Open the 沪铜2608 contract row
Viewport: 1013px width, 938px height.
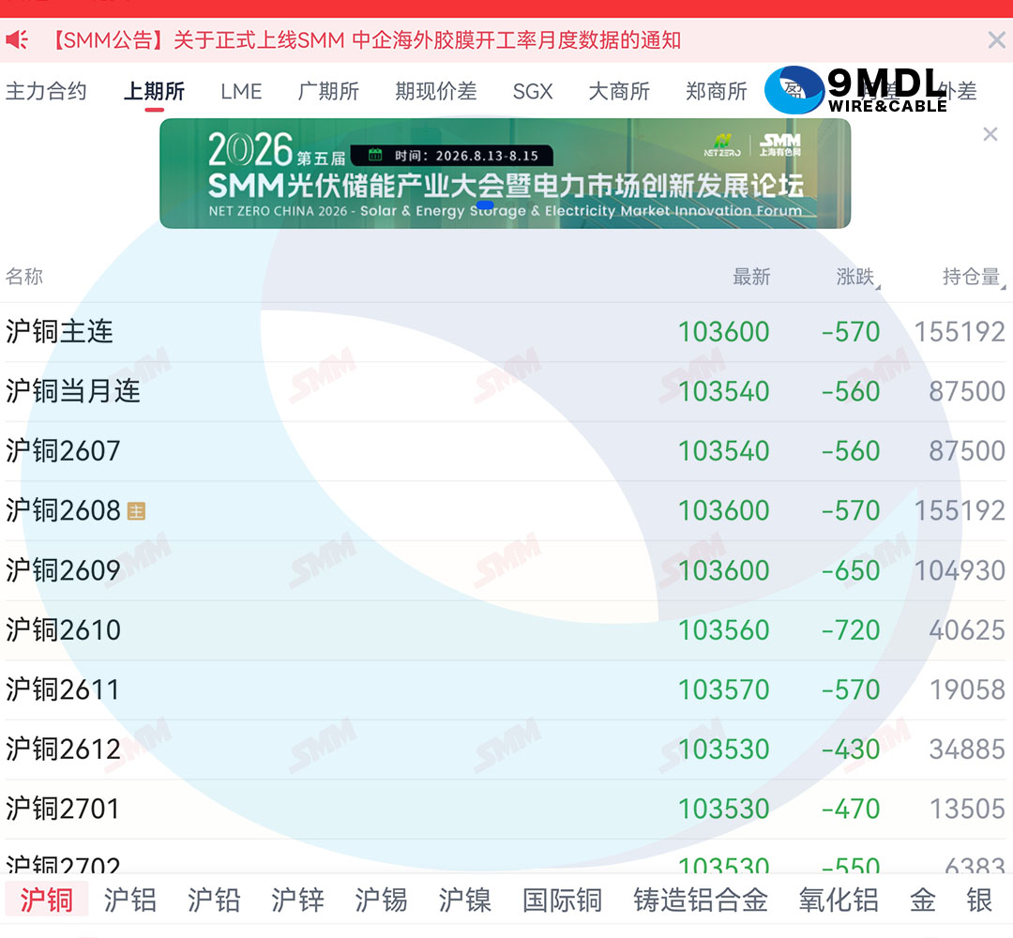(506, 510)
